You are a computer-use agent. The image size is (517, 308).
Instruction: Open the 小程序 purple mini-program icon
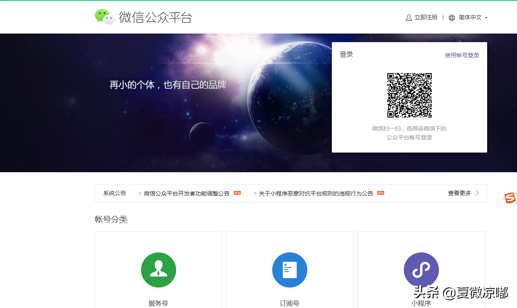[x=421, y=270]
